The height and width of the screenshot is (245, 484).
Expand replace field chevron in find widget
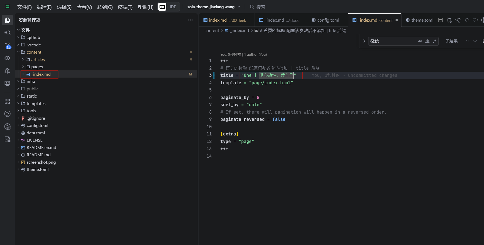pos(364,41)
